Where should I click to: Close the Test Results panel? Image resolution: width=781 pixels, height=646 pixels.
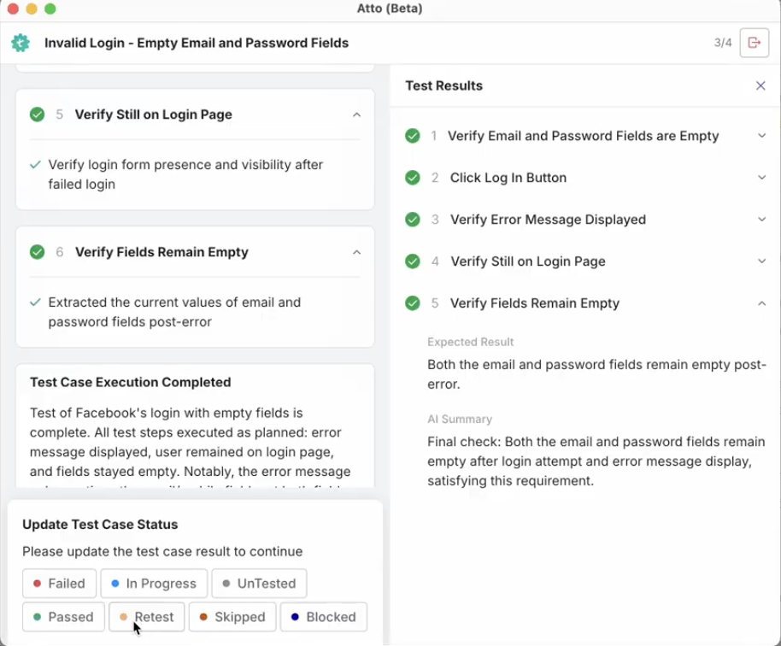760,85
